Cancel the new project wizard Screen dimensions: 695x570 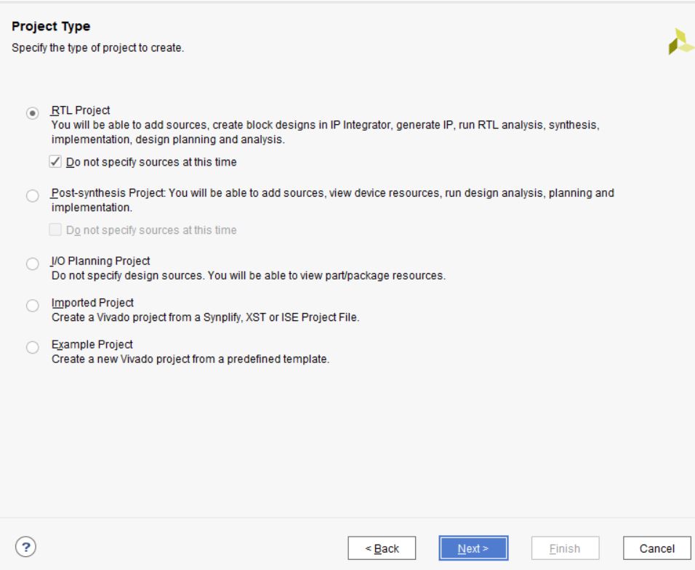[656, 549]
